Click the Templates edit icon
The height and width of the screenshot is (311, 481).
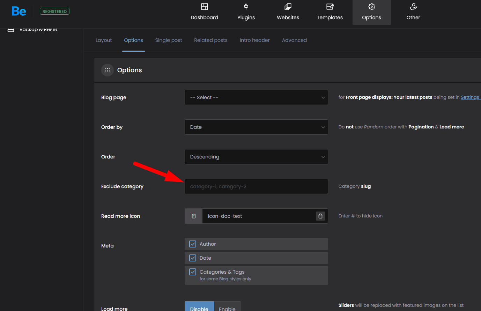tap(330, 7)
